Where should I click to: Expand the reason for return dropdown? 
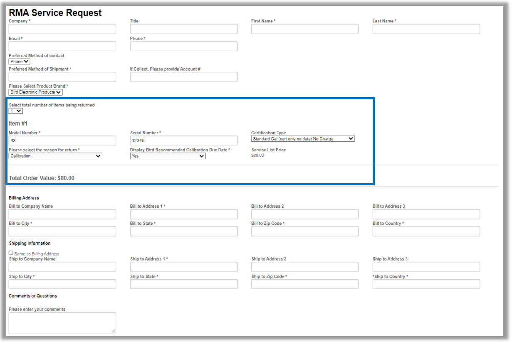55,156
